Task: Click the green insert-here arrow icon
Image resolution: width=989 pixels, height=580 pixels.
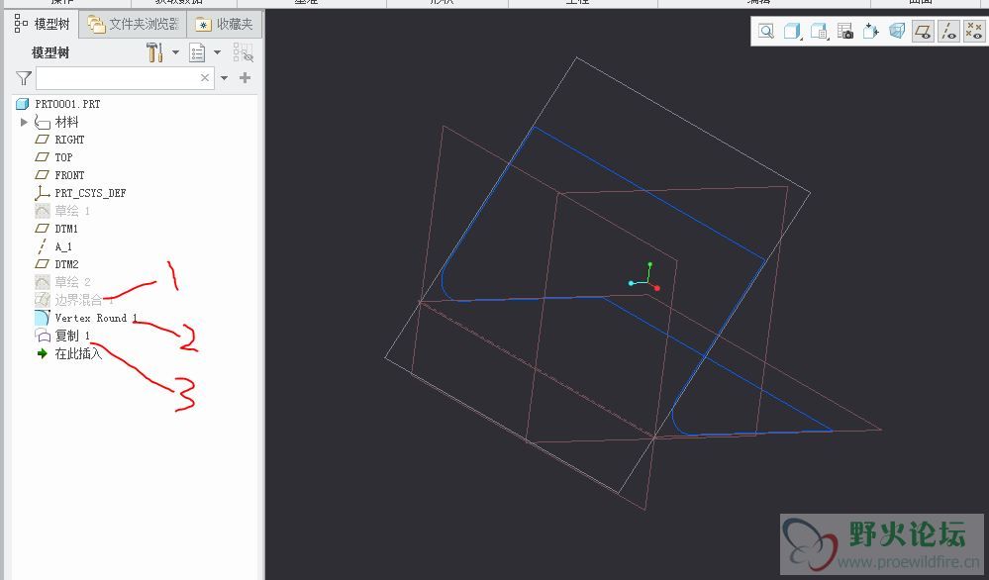Action: point(43,353)
